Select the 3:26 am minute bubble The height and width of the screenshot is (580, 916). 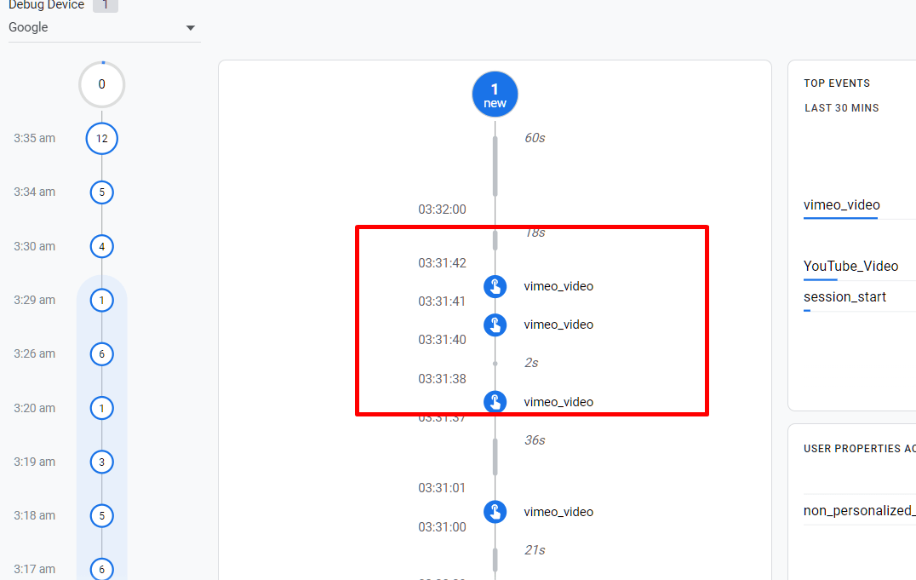click(x=101, y=353)
